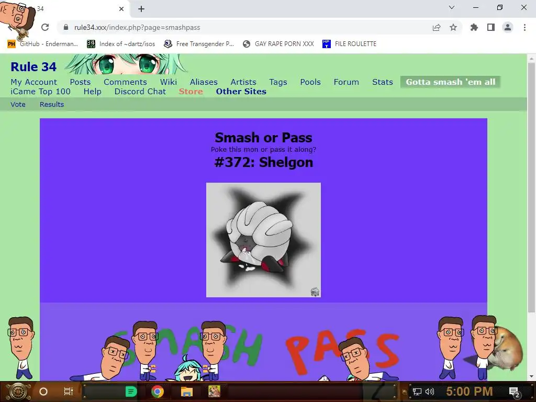Open the Posts section
This screenshot has height=402, width=536.
point(80,82)
